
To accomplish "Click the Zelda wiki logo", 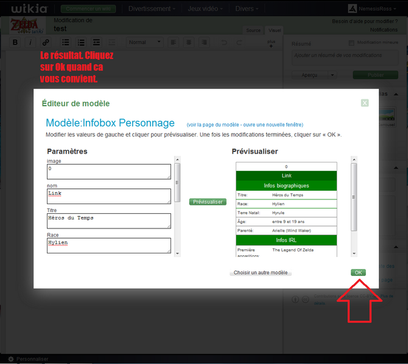I will point(26,26).
